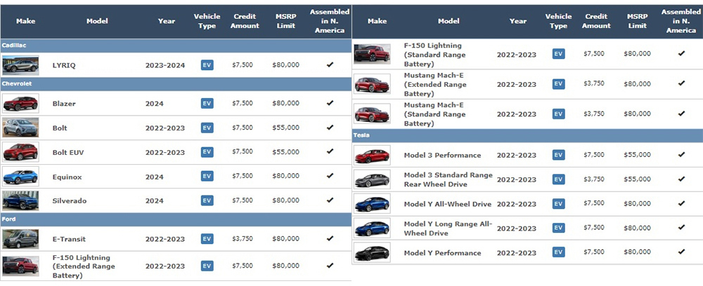
Task: Select the LYRIQ model name
Action: [64, 65]
